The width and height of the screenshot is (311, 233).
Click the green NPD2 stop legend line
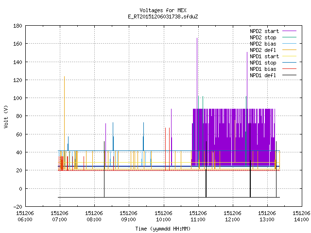point(289,37)
